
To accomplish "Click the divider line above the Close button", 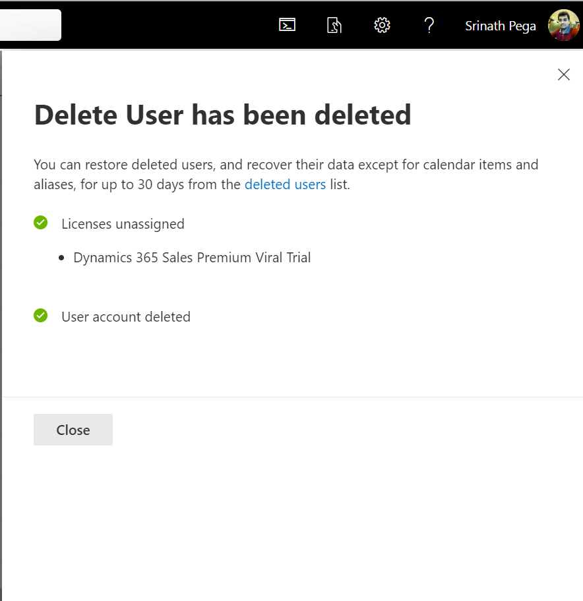I will (x=291, y=397).
